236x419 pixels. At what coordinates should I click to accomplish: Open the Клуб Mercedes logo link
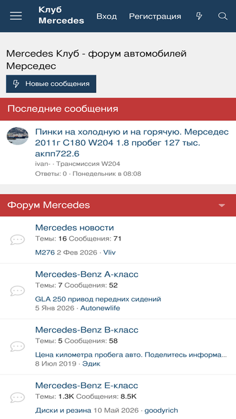(x=61, y=15)
